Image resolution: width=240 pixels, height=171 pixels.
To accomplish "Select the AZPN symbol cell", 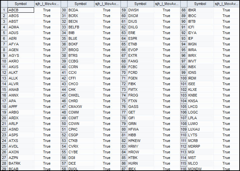I will pos(21,158).
